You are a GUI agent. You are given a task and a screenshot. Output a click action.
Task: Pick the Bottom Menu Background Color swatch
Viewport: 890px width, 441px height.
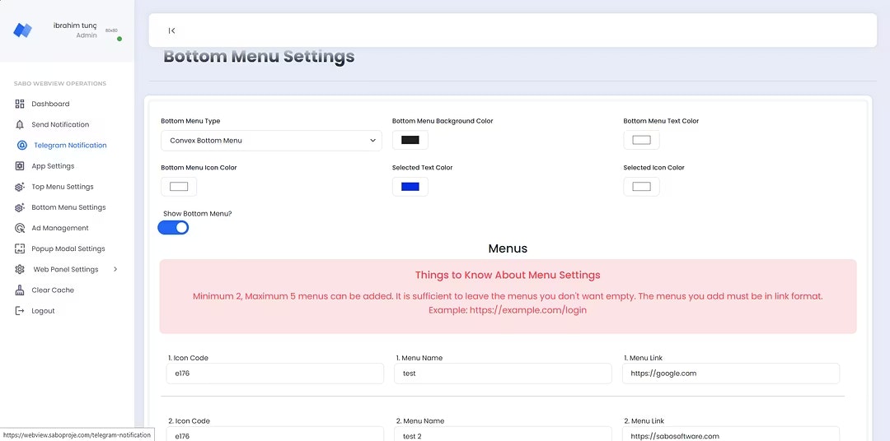pyautogui.click(x=410, y=140)
